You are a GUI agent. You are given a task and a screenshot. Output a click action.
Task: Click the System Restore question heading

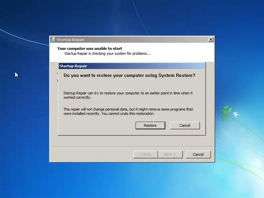point(129,76)
